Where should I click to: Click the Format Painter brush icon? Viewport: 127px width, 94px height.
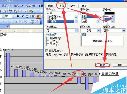(x=39, y=11)
